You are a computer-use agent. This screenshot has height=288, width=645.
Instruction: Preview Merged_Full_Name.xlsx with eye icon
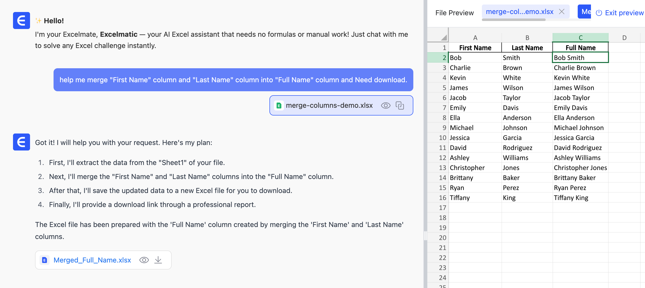pos(144,260)
